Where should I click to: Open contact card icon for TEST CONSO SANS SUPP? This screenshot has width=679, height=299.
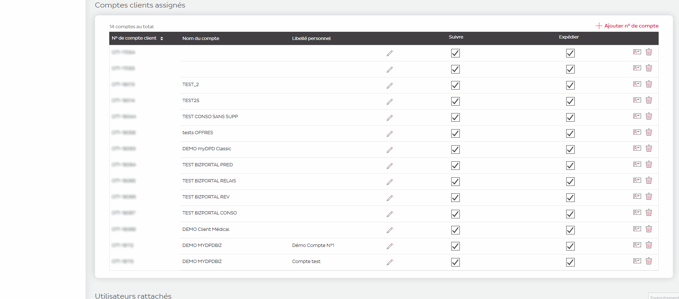[637, 116]
